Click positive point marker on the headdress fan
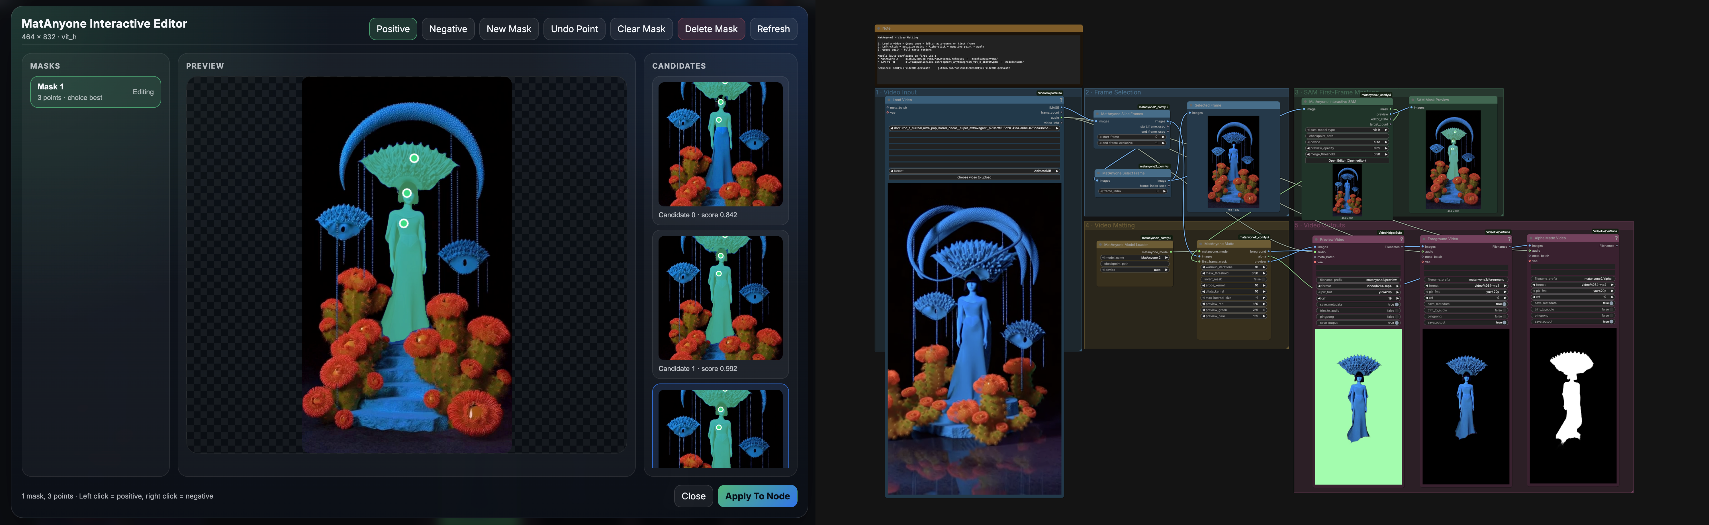Viewport: 1709px width, 525px height. click(x=414, y=158)
